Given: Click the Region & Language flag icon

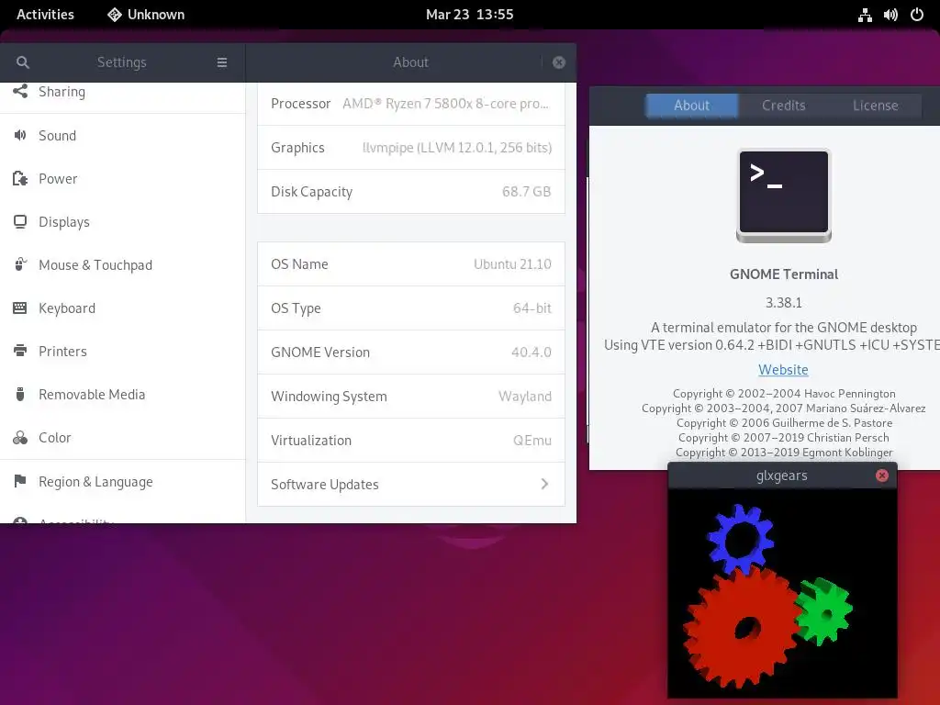Looking at the screenshot, I should coord(20,481).
